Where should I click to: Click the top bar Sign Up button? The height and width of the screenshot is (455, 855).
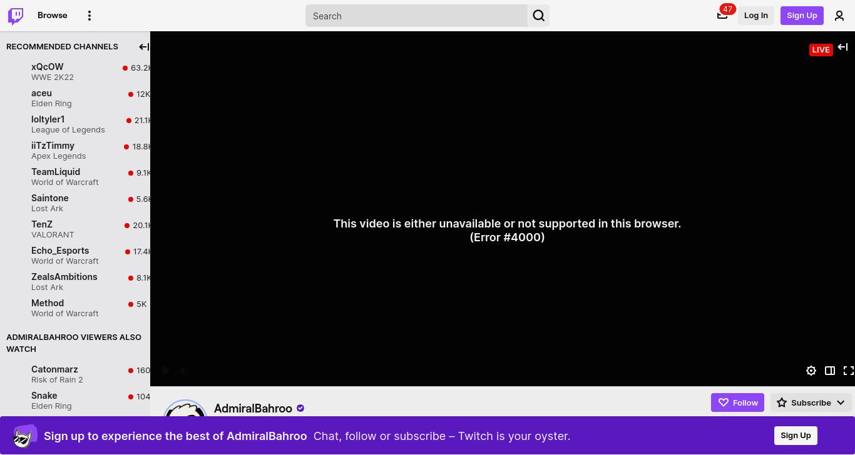coord(802,15)
